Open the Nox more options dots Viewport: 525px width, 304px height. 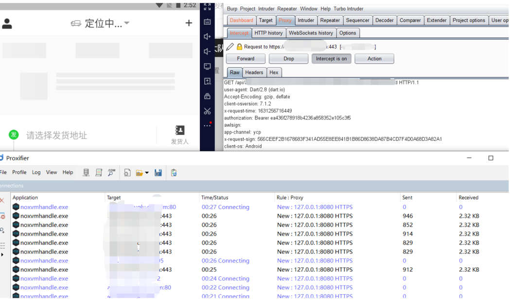207,125
